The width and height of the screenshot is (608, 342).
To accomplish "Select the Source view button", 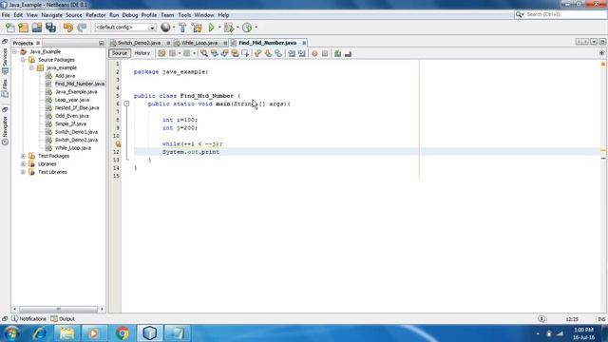I will coord(120,53).
